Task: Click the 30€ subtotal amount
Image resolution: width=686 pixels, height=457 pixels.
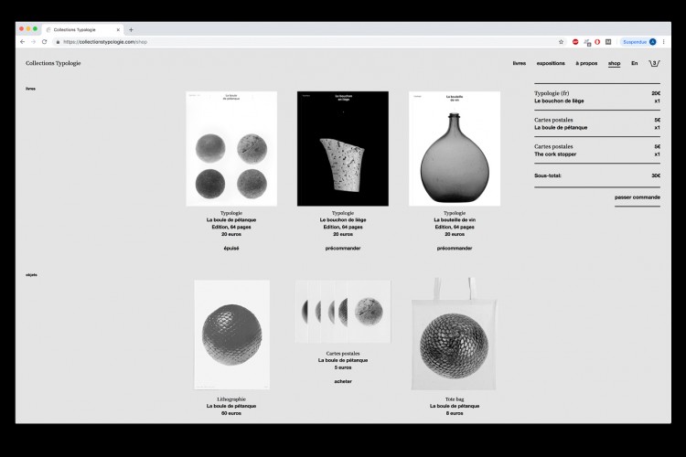Action: coord(656,175)
